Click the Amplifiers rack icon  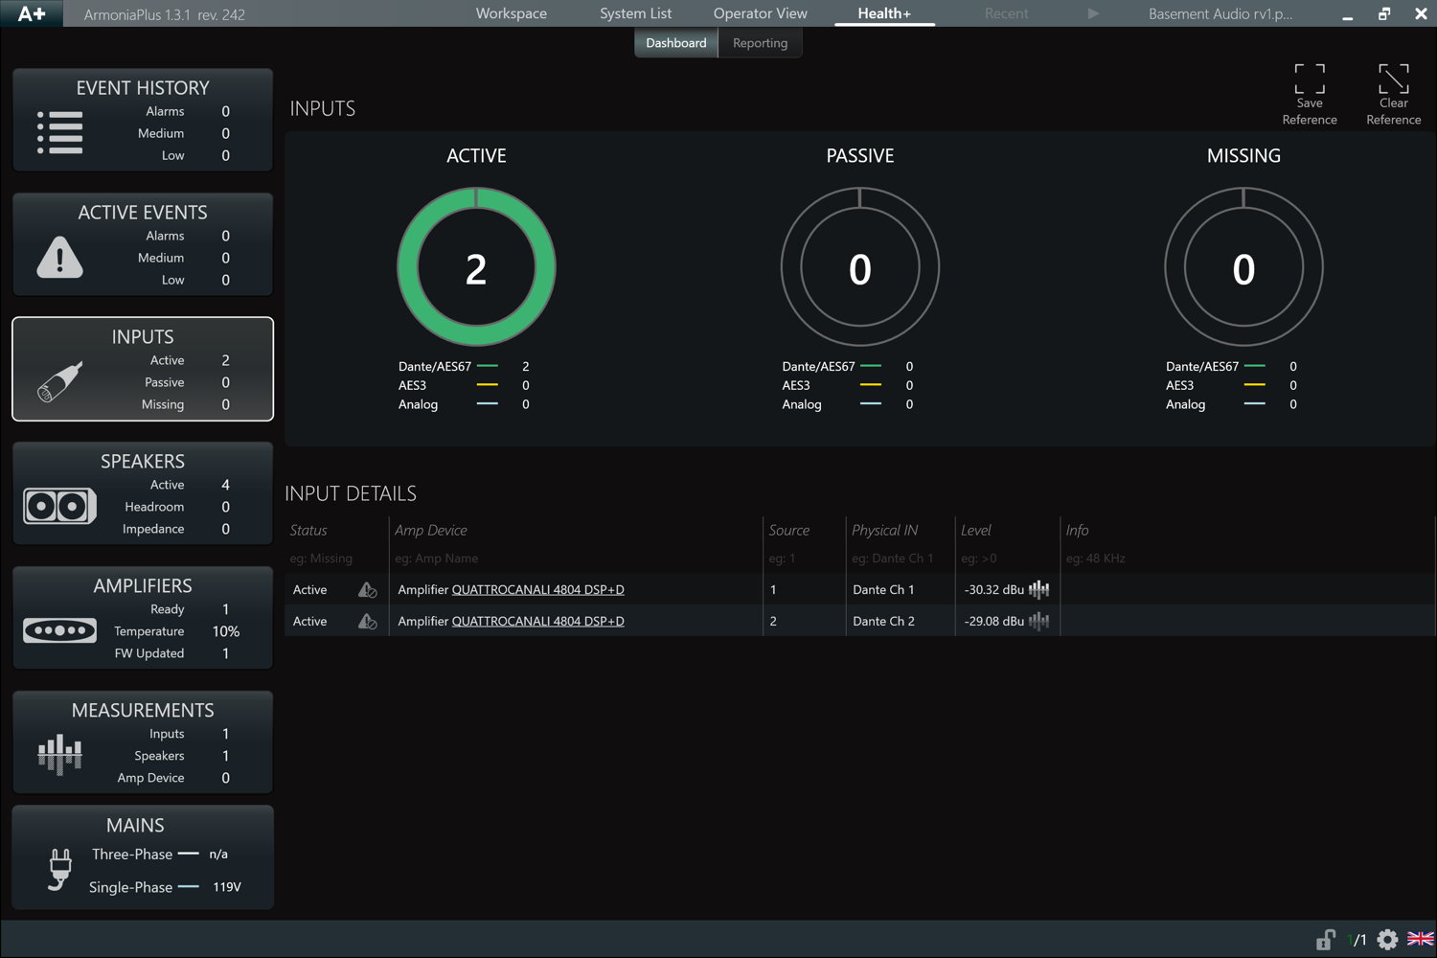coord(59,630)
